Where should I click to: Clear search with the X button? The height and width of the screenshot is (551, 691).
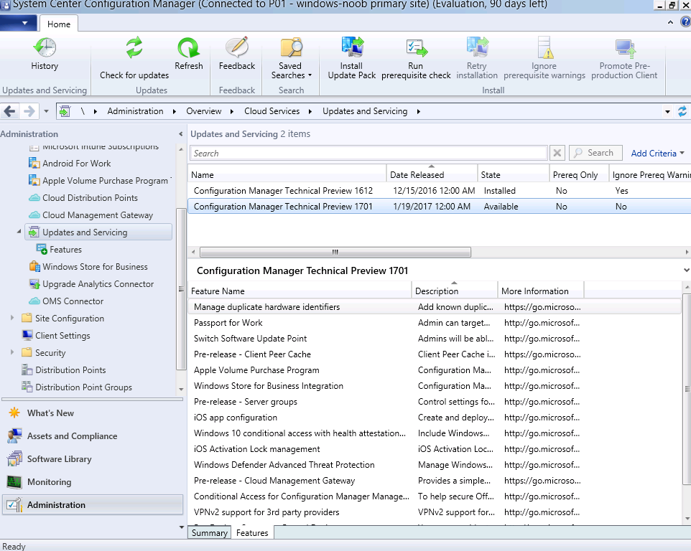coord(557,153)
